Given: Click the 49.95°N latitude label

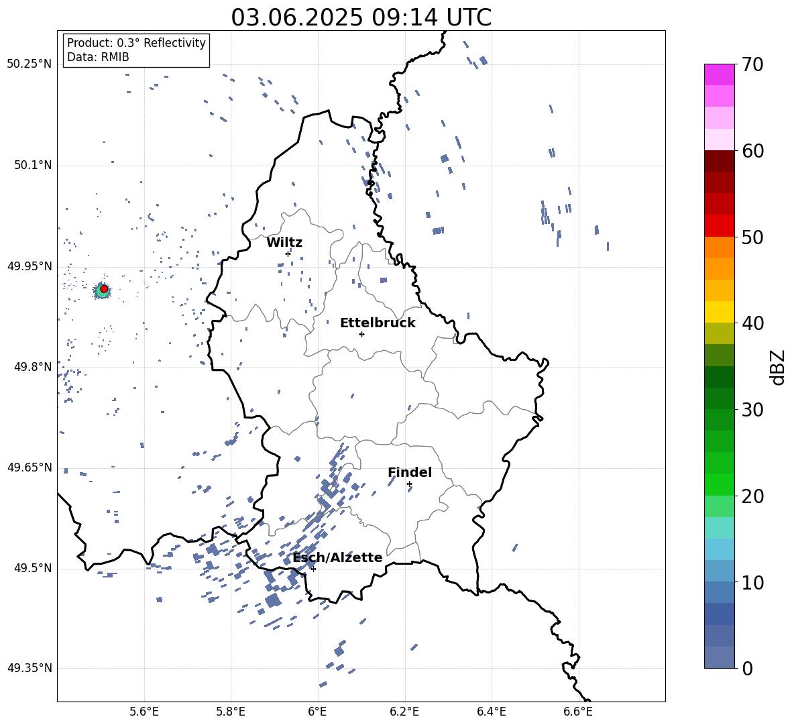Looking at the screenshot, I should coord(30,266).
